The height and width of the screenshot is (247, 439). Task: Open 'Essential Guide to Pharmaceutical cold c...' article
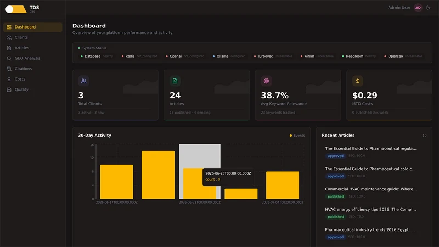pos(370,169)
